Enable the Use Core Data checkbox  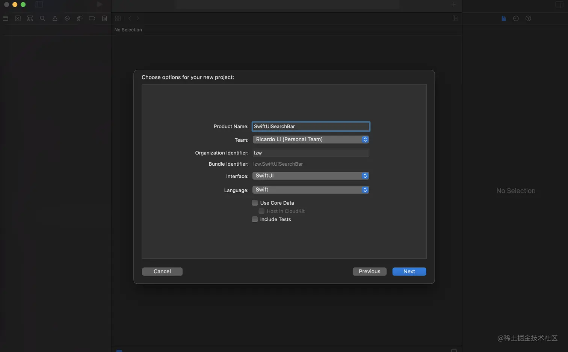point(255,203)
